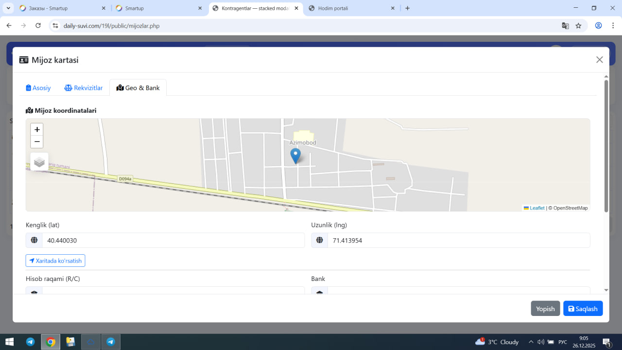Zoom out on the customer map
The height and width of the screenshot is (350, 622).
37,141
